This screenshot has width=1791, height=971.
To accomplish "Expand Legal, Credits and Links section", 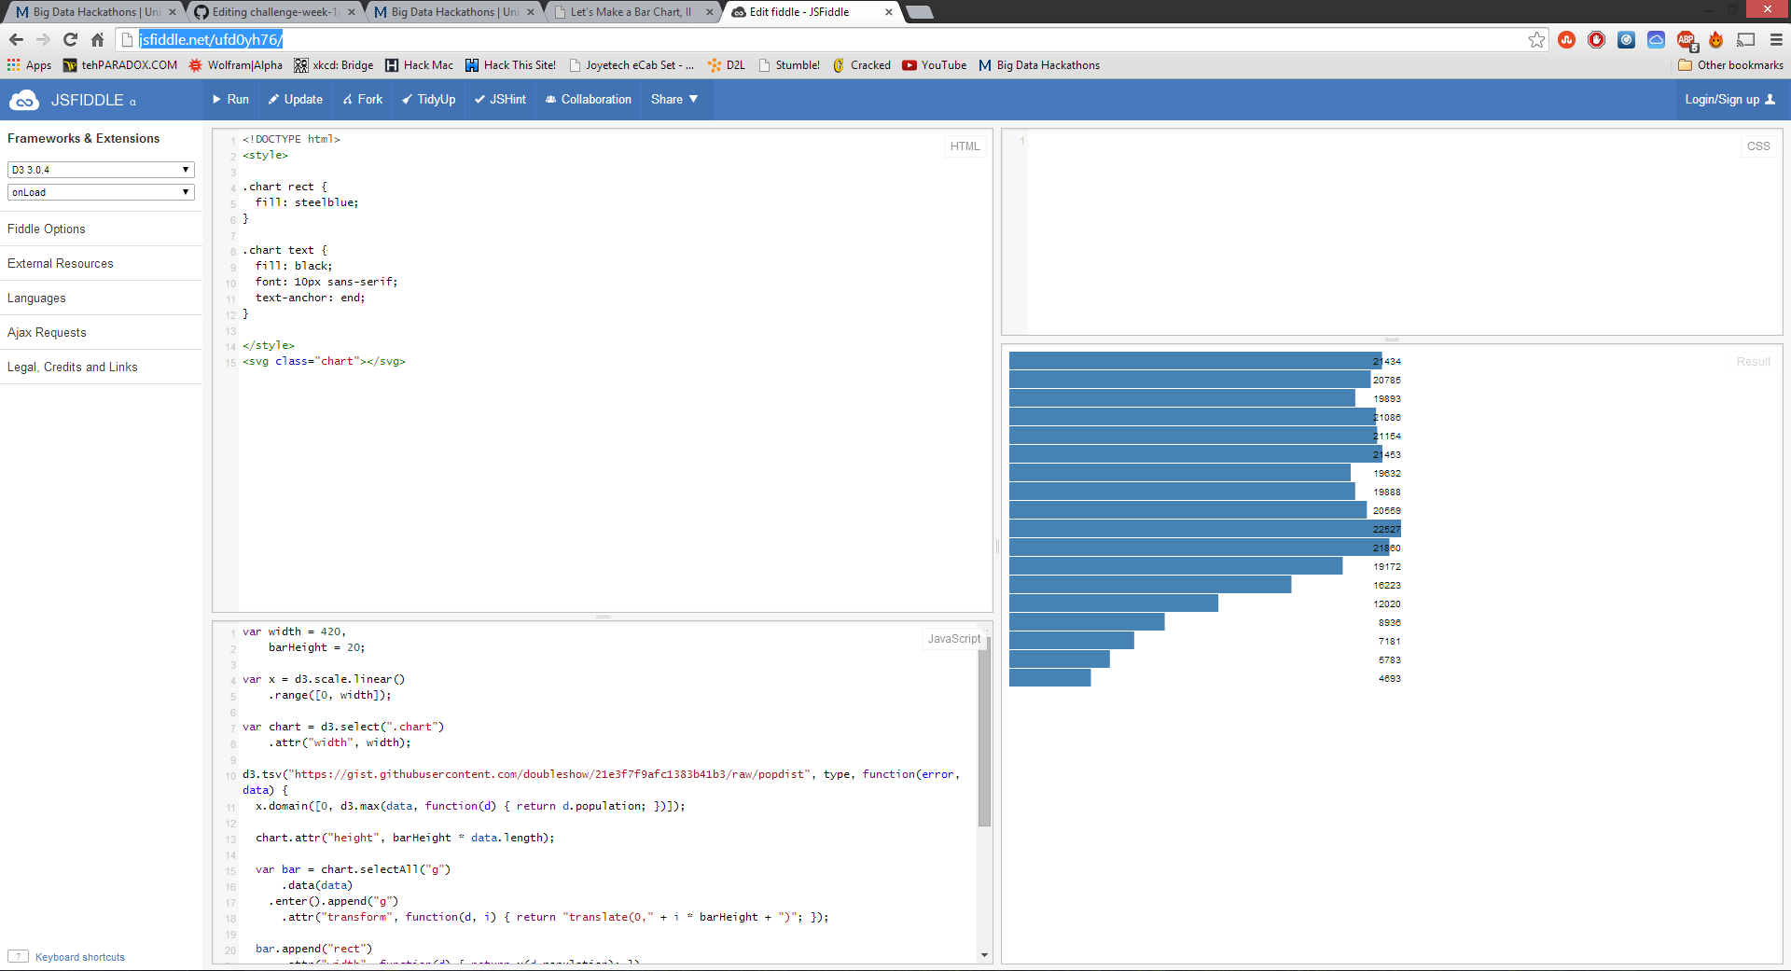I will [x=101, y=367].
